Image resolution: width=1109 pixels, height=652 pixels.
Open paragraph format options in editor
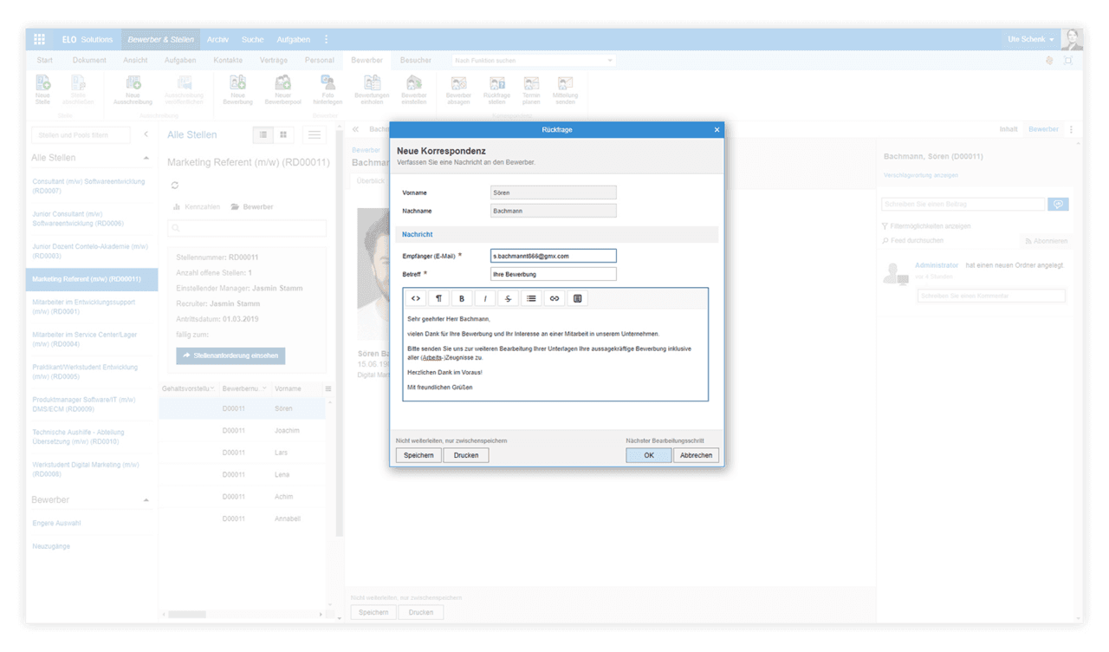click(x=439, y=298)
